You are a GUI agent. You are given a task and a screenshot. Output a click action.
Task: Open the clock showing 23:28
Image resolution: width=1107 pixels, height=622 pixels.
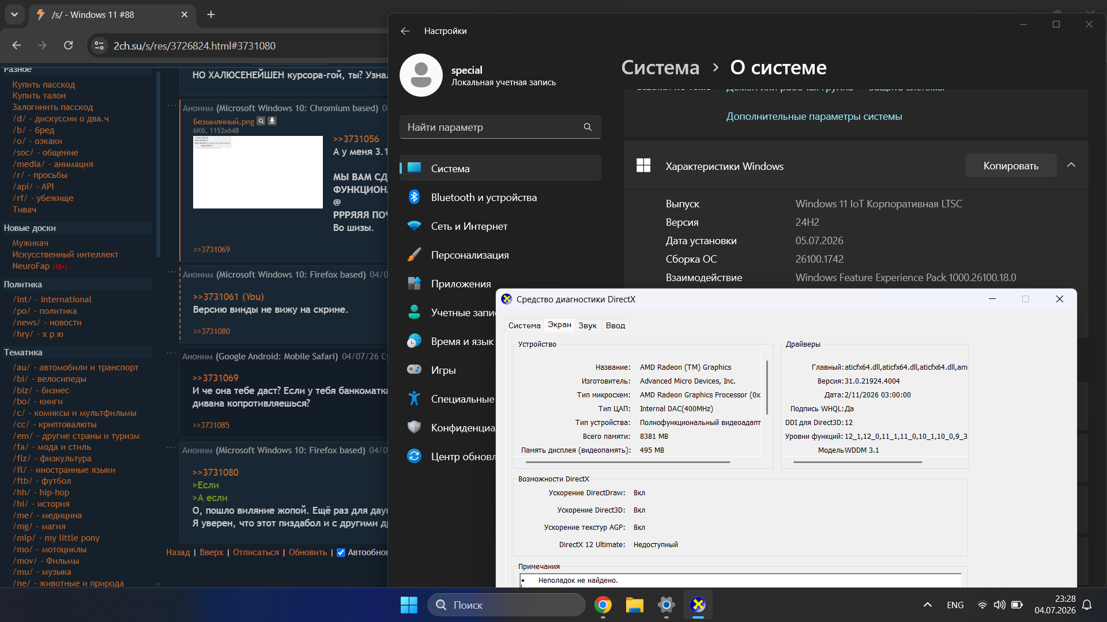coord(1055,605)
